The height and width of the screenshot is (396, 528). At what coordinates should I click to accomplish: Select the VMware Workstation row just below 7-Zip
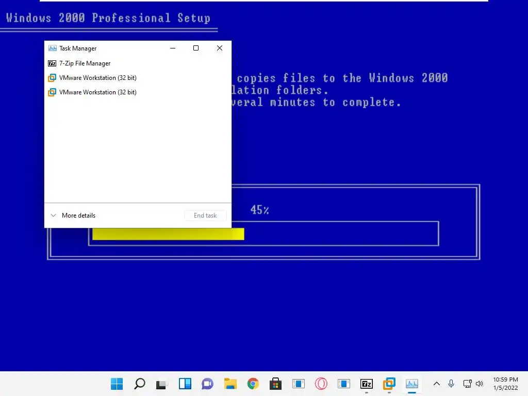pos(138,78)
